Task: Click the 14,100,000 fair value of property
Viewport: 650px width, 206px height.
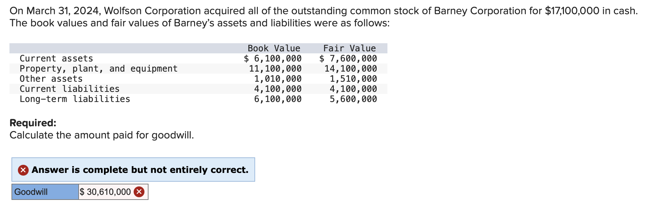Action: point(351,69)
